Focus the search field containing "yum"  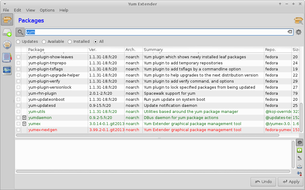pyautogui.click(x=159, y=32)
